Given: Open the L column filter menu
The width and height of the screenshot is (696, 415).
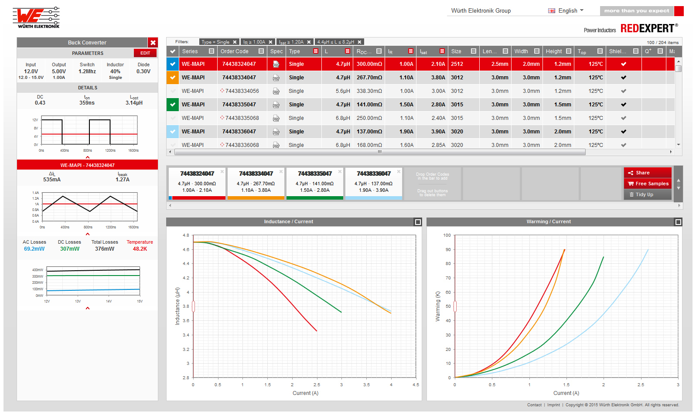Looking at the screenshot, I should coord(348,51).
